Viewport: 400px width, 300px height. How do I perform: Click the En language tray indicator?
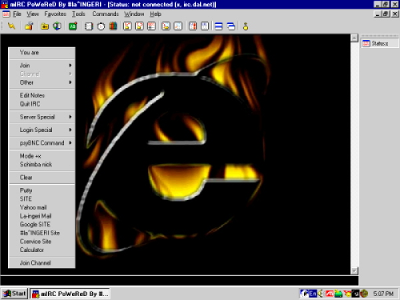point(313,293)
